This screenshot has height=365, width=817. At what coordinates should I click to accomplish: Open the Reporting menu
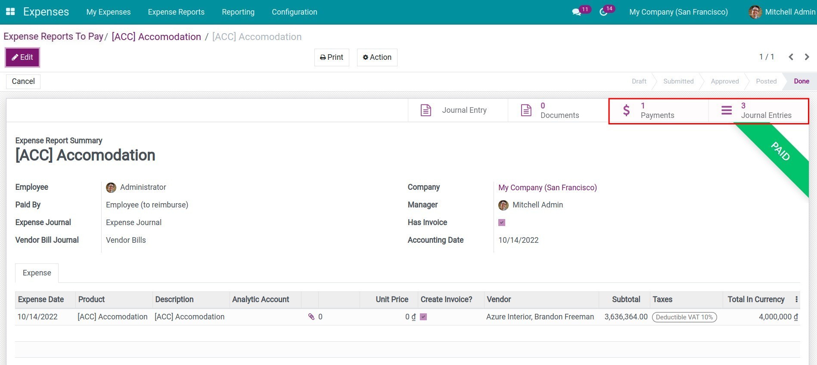[x=238, y=12]
